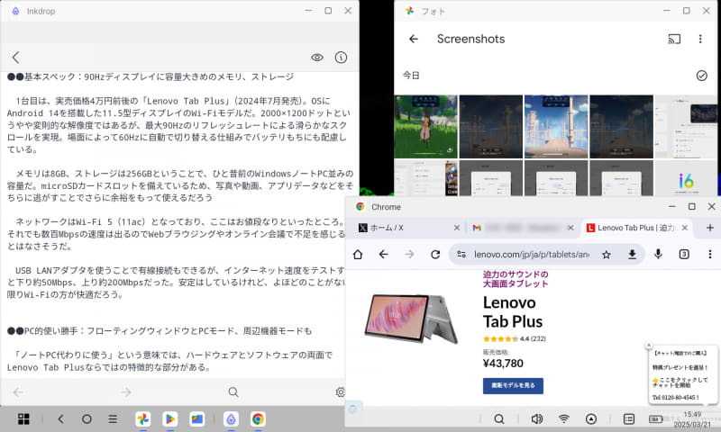Open the i6 logo screenshot thumbnail

click(x=686, y=178)
